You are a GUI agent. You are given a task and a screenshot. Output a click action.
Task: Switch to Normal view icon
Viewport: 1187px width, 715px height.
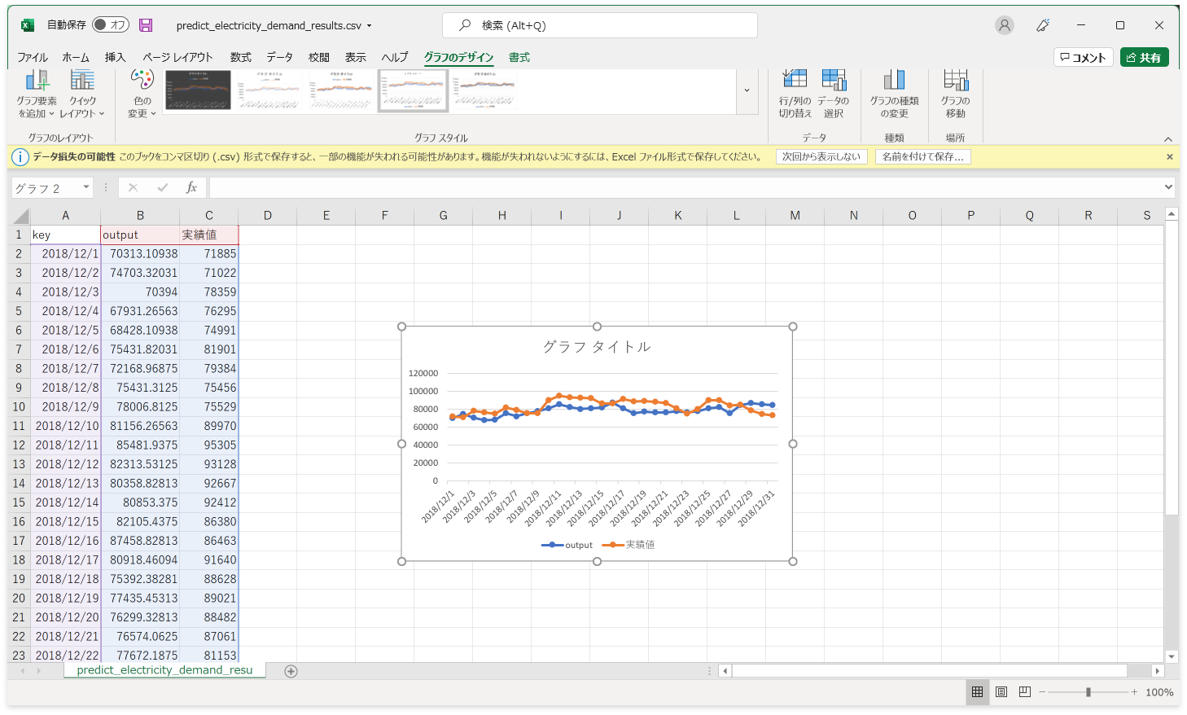[978, 692]
